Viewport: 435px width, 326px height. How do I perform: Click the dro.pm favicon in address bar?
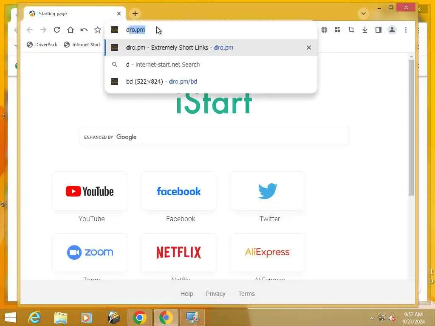[x=115, y=30]
